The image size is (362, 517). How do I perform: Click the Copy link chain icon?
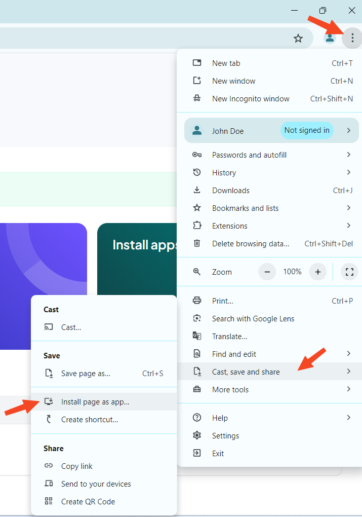pyautogui.click(x=49, y=466)
